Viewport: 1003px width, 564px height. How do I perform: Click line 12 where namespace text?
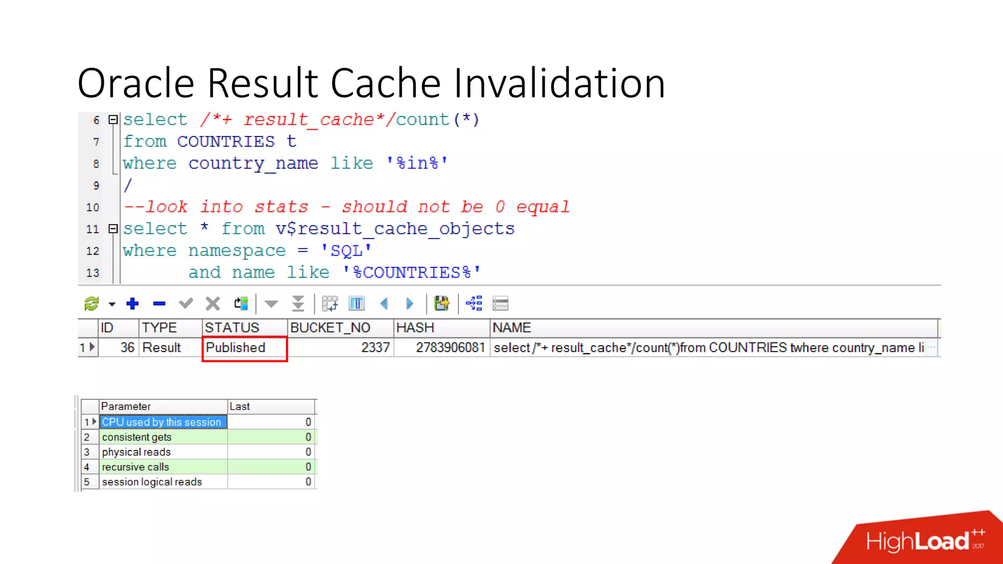(x=247, y=251)
